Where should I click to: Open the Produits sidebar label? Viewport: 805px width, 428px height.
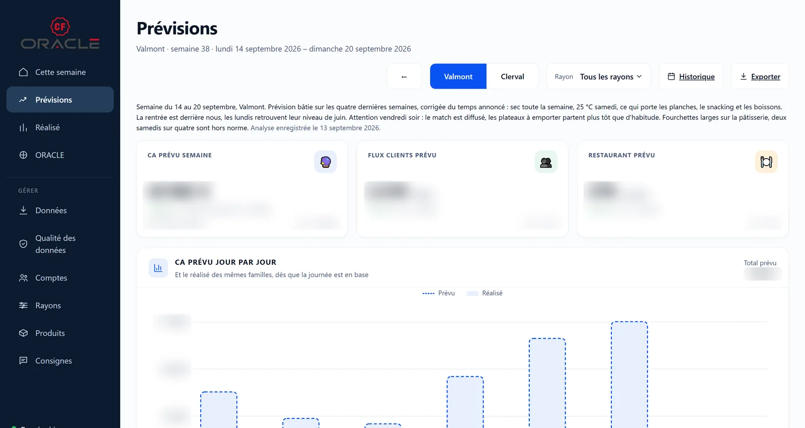(x=50, y=333)
